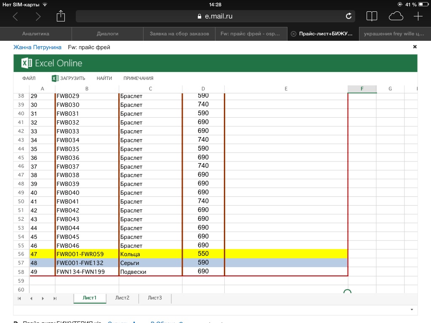Image resolution: width=431 pixels, height=323 pixels.
Task: Close the Прайс-лист+БИЖУ tab
Action: [x=294, y=34]
